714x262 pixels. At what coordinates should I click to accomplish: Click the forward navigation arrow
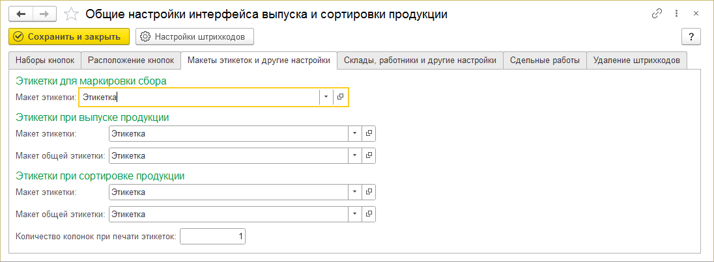[45, 14]
